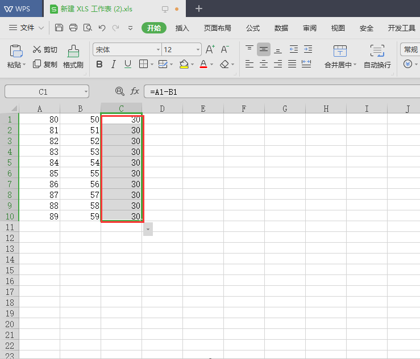This screenshot has height=359, width=420.
Task: Switch to 插入 tab
Action: click(x=182, y=28)
